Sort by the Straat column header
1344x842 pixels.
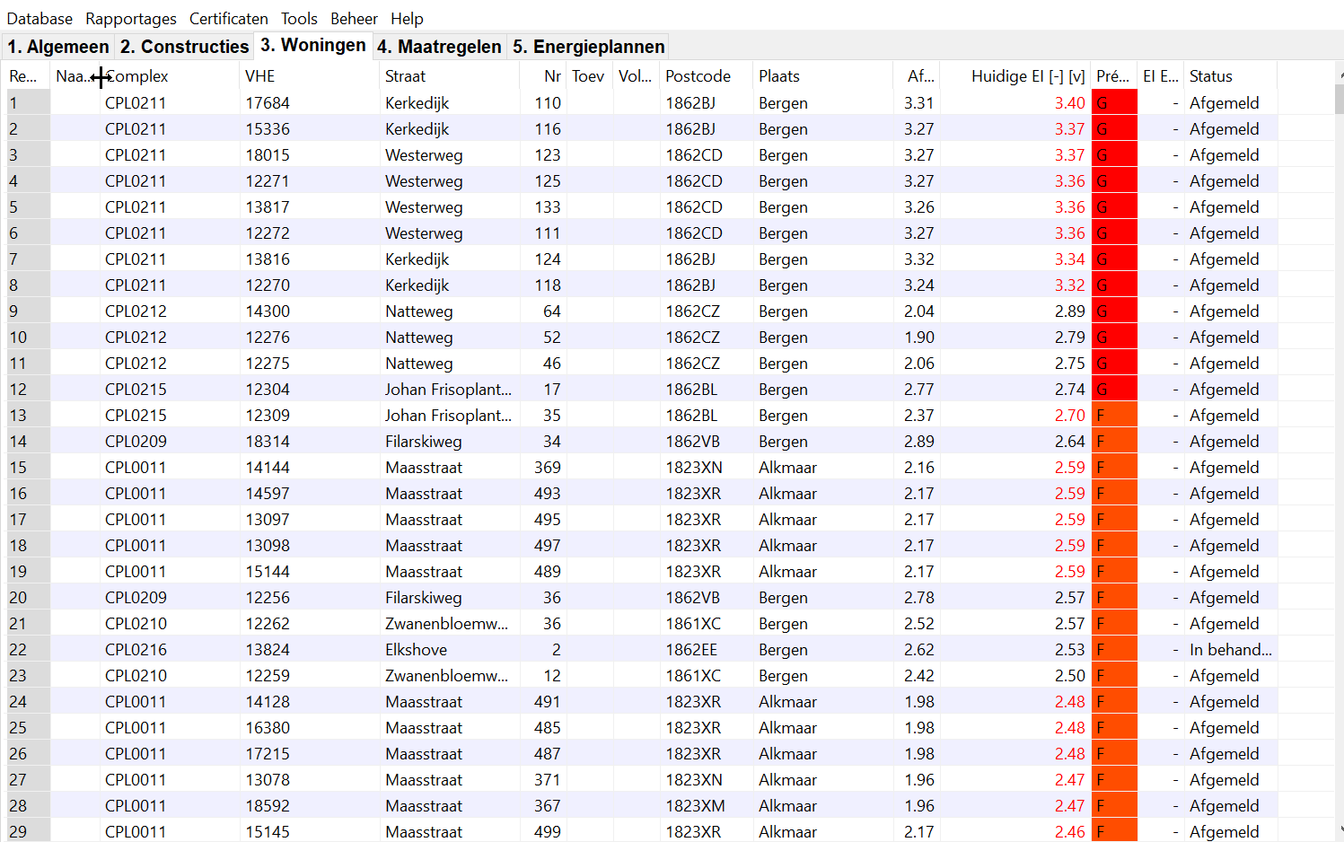tap(450, 76)
